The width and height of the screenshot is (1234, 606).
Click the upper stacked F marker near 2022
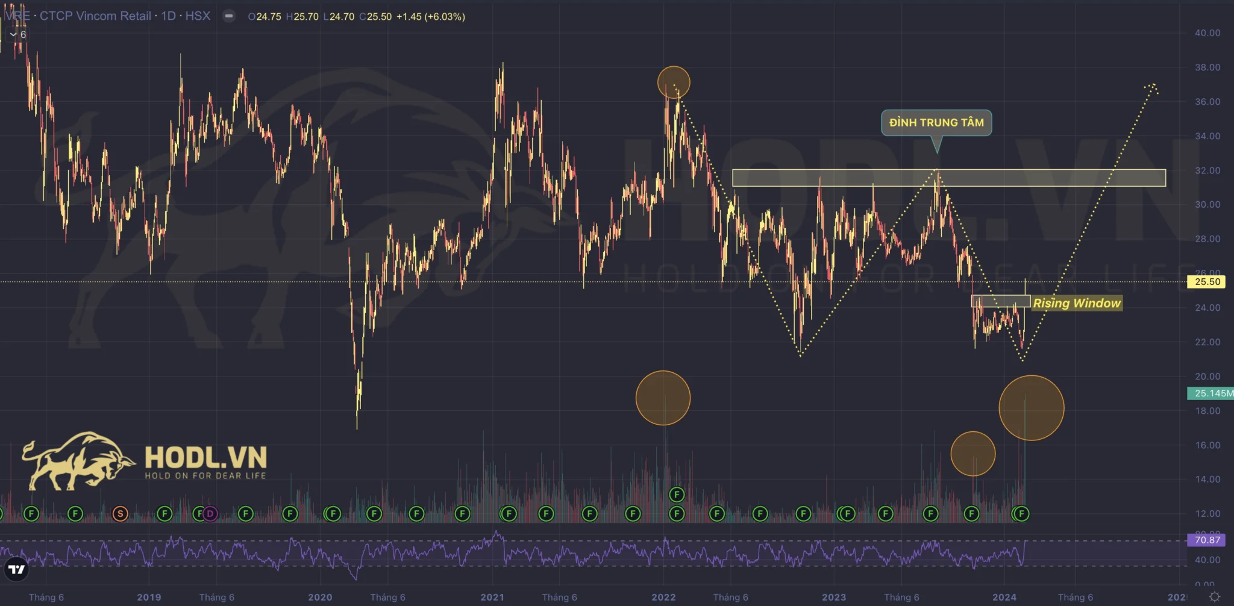(x=677, y=495)
